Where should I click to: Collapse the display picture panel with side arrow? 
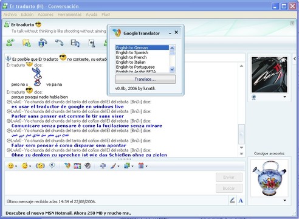(x=294, y=59)
